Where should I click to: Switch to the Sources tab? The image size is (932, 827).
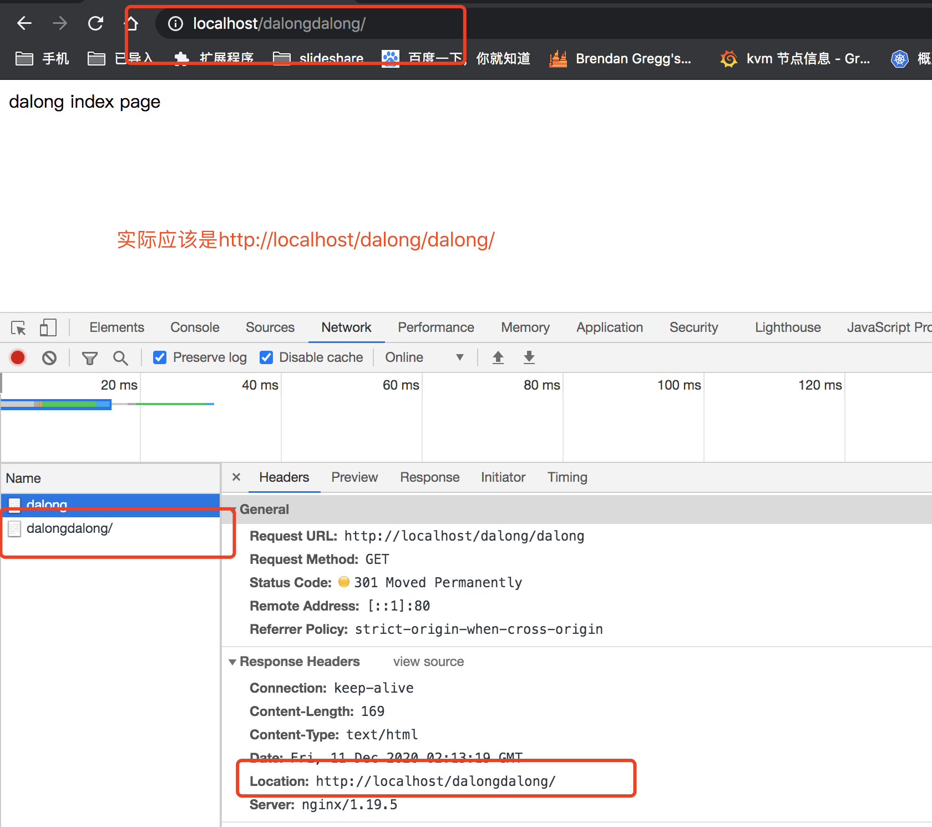(270, 327)
